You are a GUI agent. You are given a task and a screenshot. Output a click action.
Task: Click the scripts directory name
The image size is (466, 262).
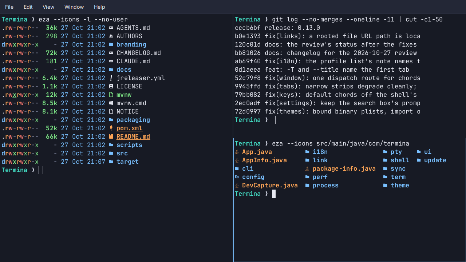pyautogui.click(x=130, y=145)
